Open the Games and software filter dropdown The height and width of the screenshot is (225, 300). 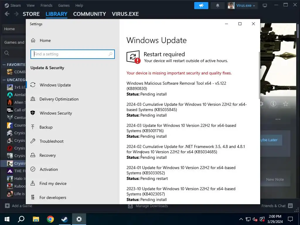tap(14, 42)
